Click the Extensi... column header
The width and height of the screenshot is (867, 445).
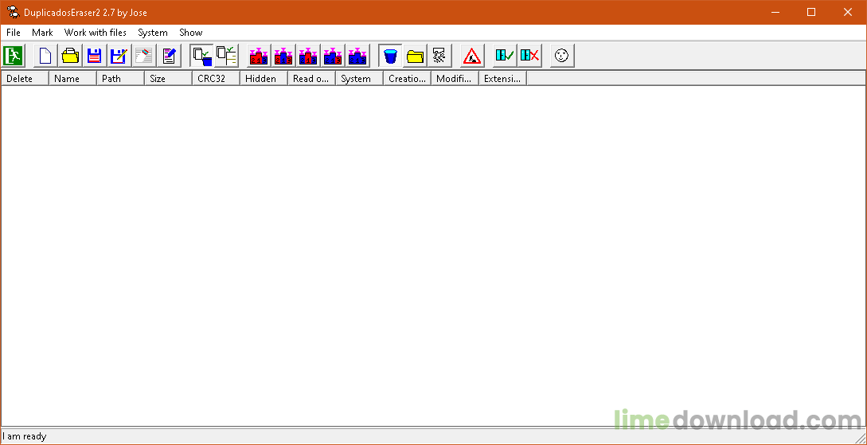tap(502, 79)
